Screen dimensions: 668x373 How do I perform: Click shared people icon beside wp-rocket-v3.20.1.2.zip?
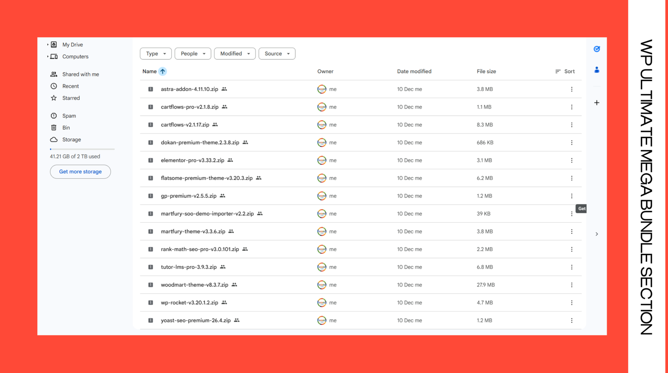click(x=224, y=302)
